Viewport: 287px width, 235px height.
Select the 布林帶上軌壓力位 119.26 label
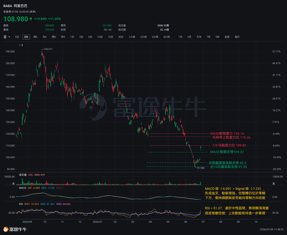tap(231, 138)
